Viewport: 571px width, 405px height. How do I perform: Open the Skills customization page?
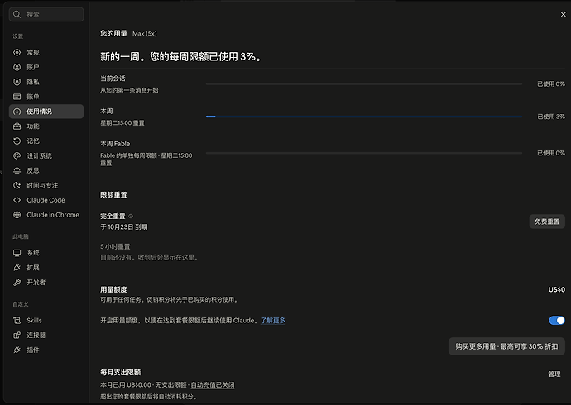point(46,321)
